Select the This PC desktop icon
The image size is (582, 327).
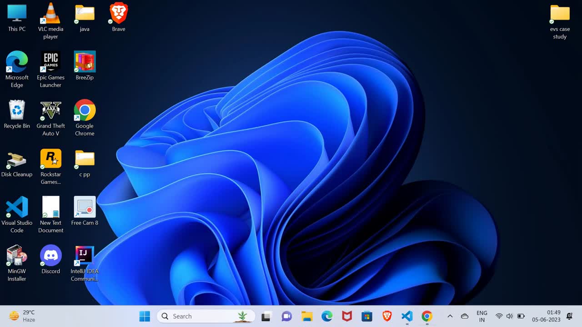tap(17, 18)
